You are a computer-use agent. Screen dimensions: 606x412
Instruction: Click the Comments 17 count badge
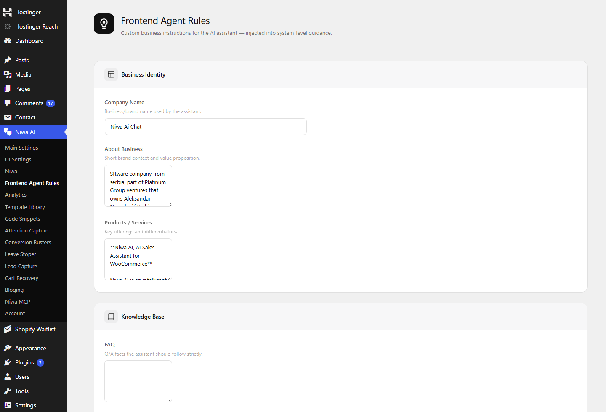point(50,103)
